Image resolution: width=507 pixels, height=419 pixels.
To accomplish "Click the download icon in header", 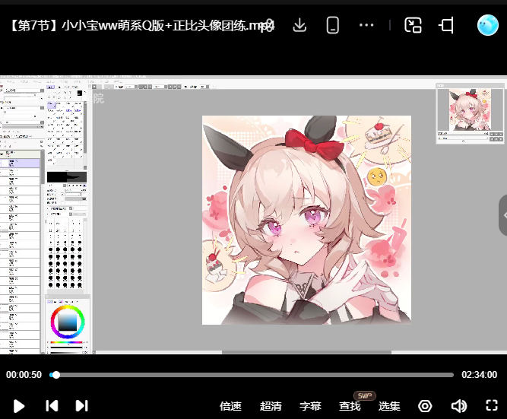I will tap(299, 25).
